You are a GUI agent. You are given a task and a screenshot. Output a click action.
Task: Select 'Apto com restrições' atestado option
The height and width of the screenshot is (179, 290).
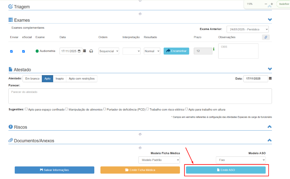[81, 79]
